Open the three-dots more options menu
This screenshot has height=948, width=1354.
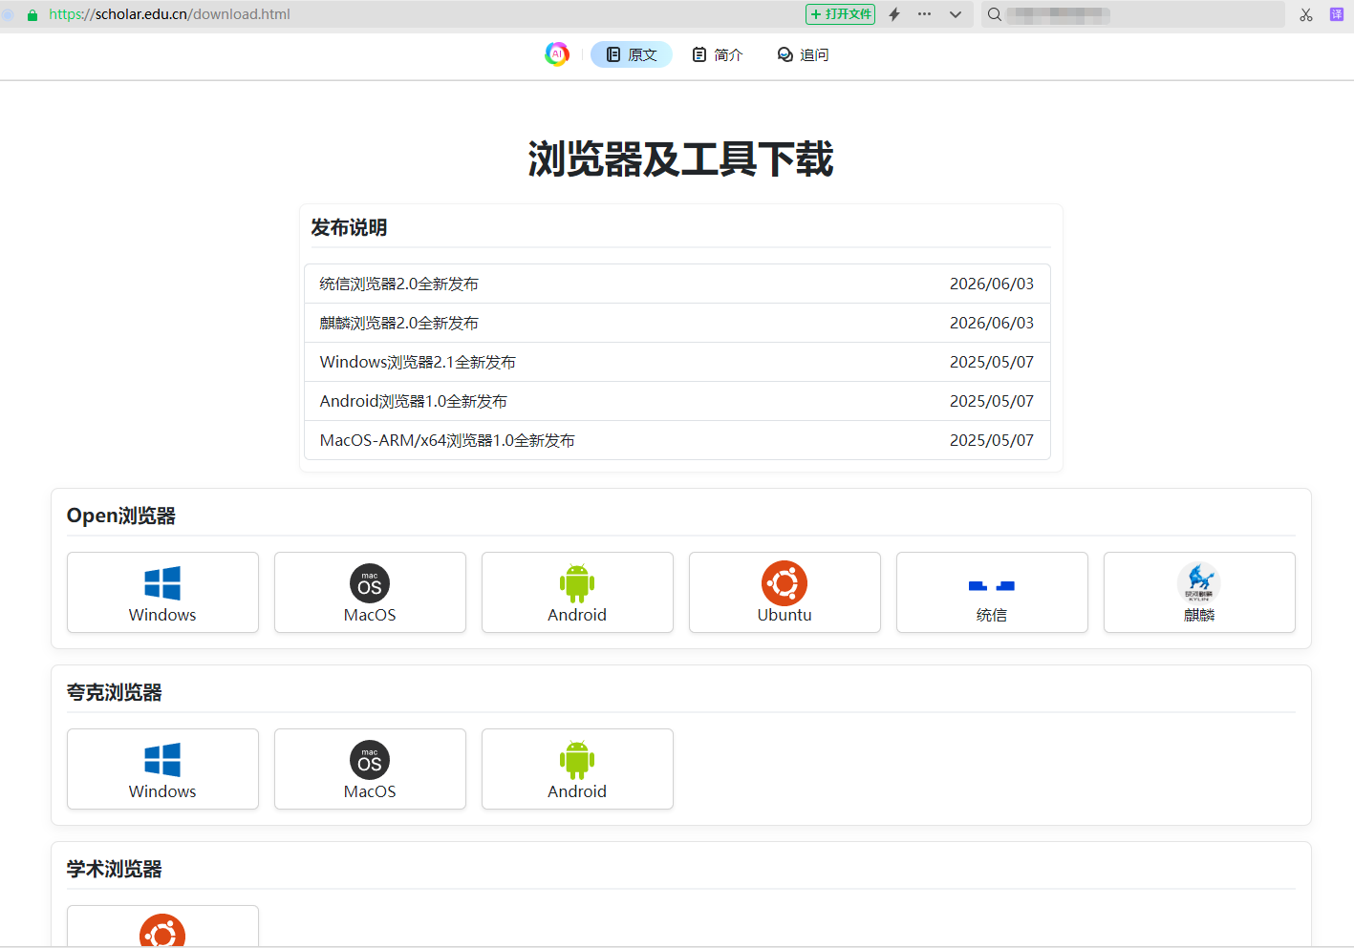[924, 14]
